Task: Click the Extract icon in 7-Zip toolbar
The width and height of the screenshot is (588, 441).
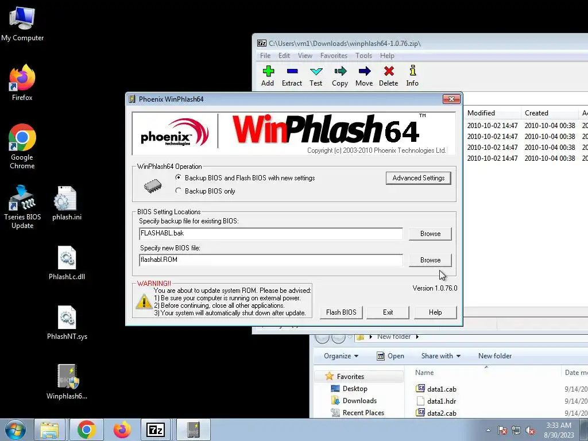Action: (x=292, y=76)
